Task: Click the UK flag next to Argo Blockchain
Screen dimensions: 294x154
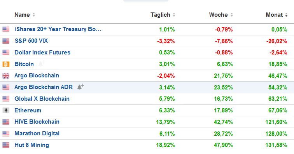Action: (6, 76)
